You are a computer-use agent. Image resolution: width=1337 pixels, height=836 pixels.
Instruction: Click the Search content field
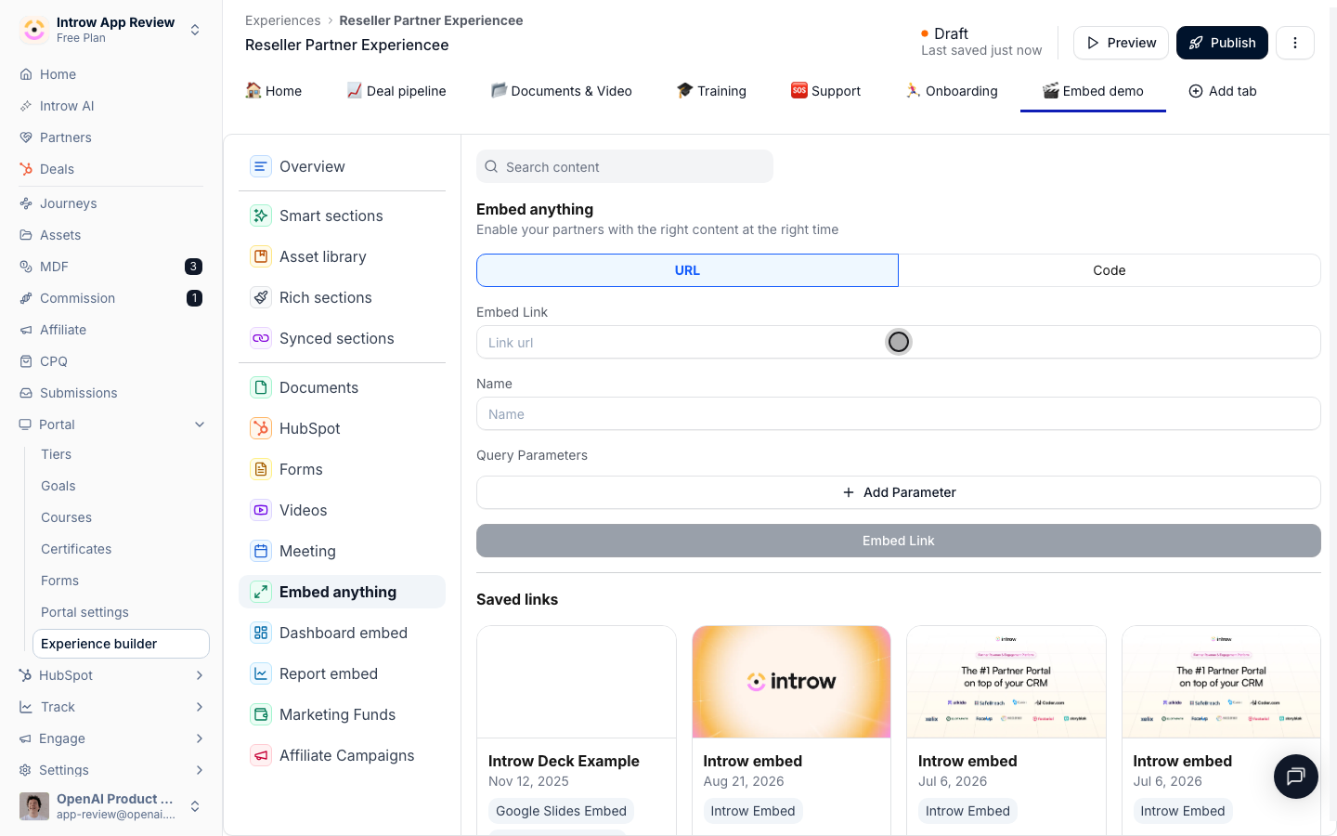tap(625, 167)
